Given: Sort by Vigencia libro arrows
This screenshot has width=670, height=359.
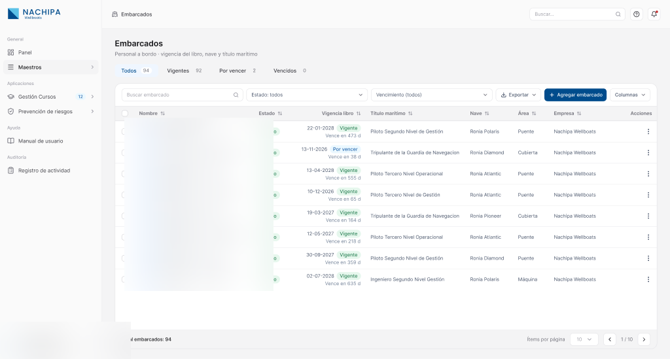Looking at the screenshot, I should pos(359,114).
